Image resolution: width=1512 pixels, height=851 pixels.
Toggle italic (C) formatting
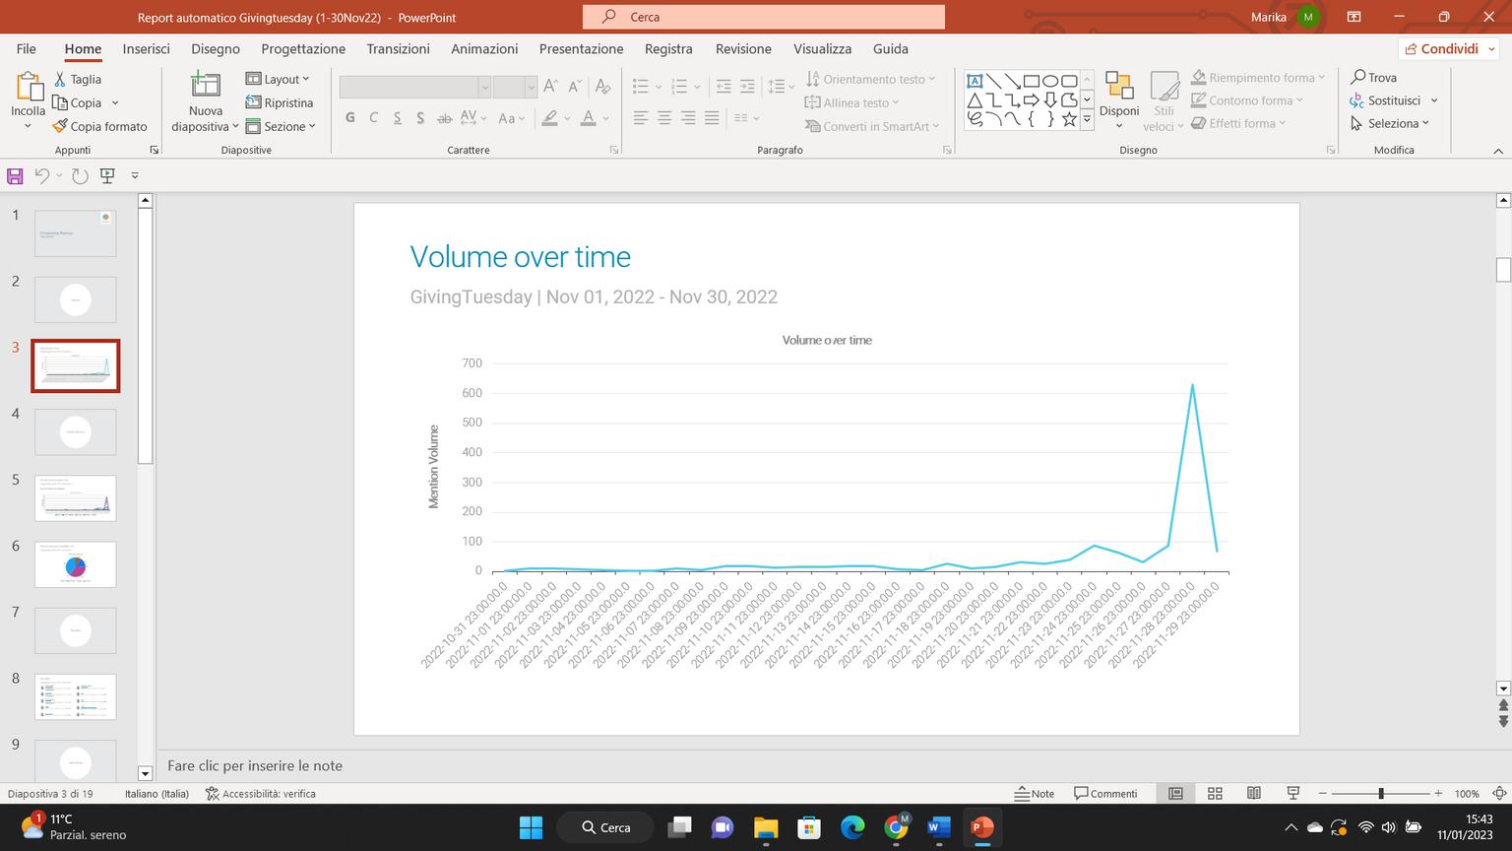[x=373, y=118]
